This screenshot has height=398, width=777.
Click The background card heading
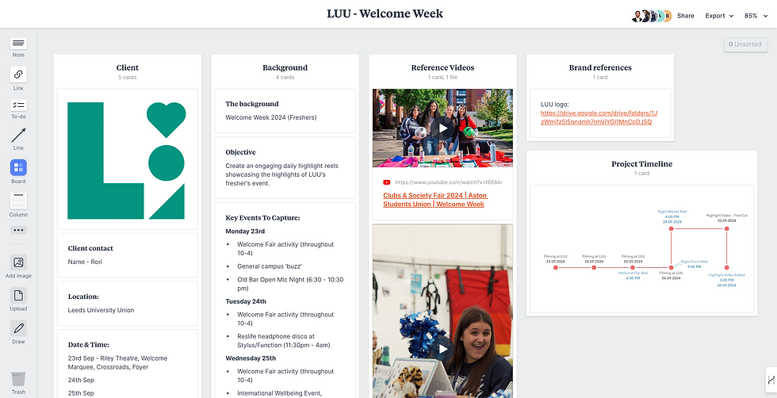(252, 104)
